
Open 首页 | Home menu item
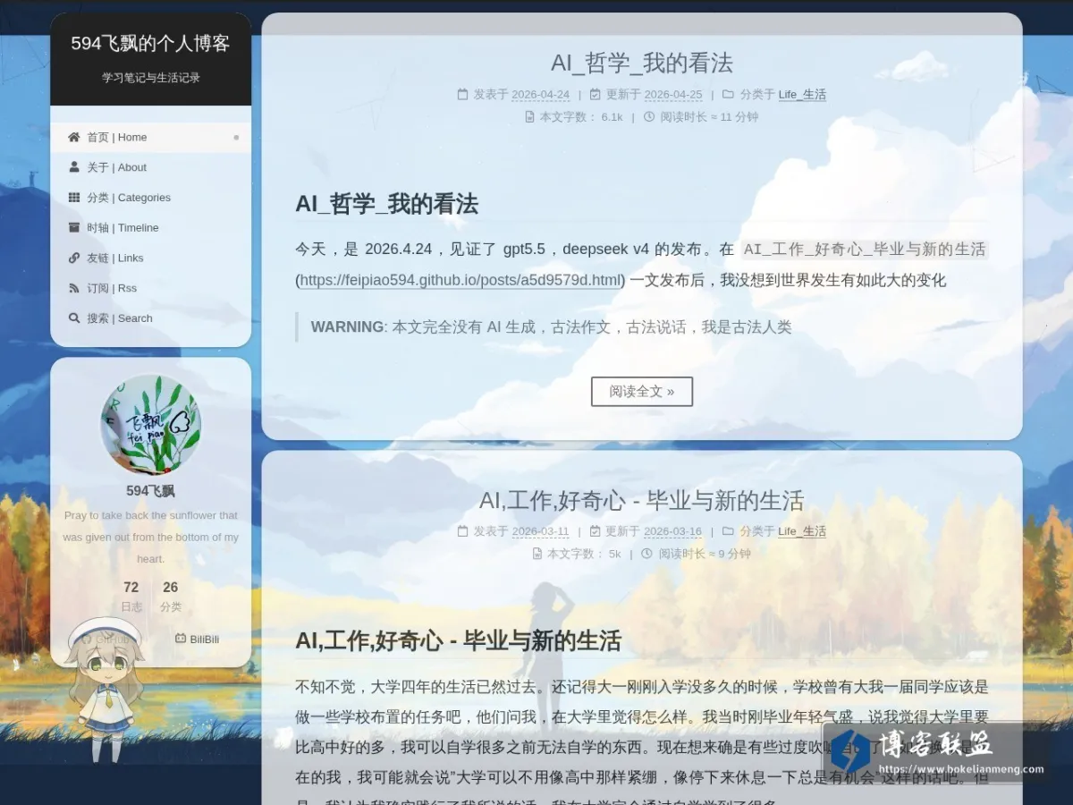pyautogui.click(x=150, y=137)
